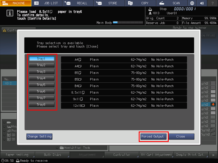Click the Ready to receive printer icon
This screenshot has height=163, width=218.
tap(18, 160)
